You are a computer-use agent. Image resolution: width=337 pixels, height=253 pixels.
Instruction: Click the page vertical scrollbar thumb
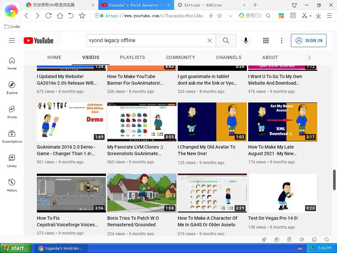tap(334, 180)
